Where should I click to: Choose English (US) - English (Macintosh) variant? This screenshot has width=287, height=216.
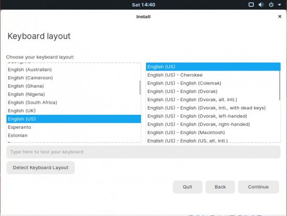click(213, 133)
